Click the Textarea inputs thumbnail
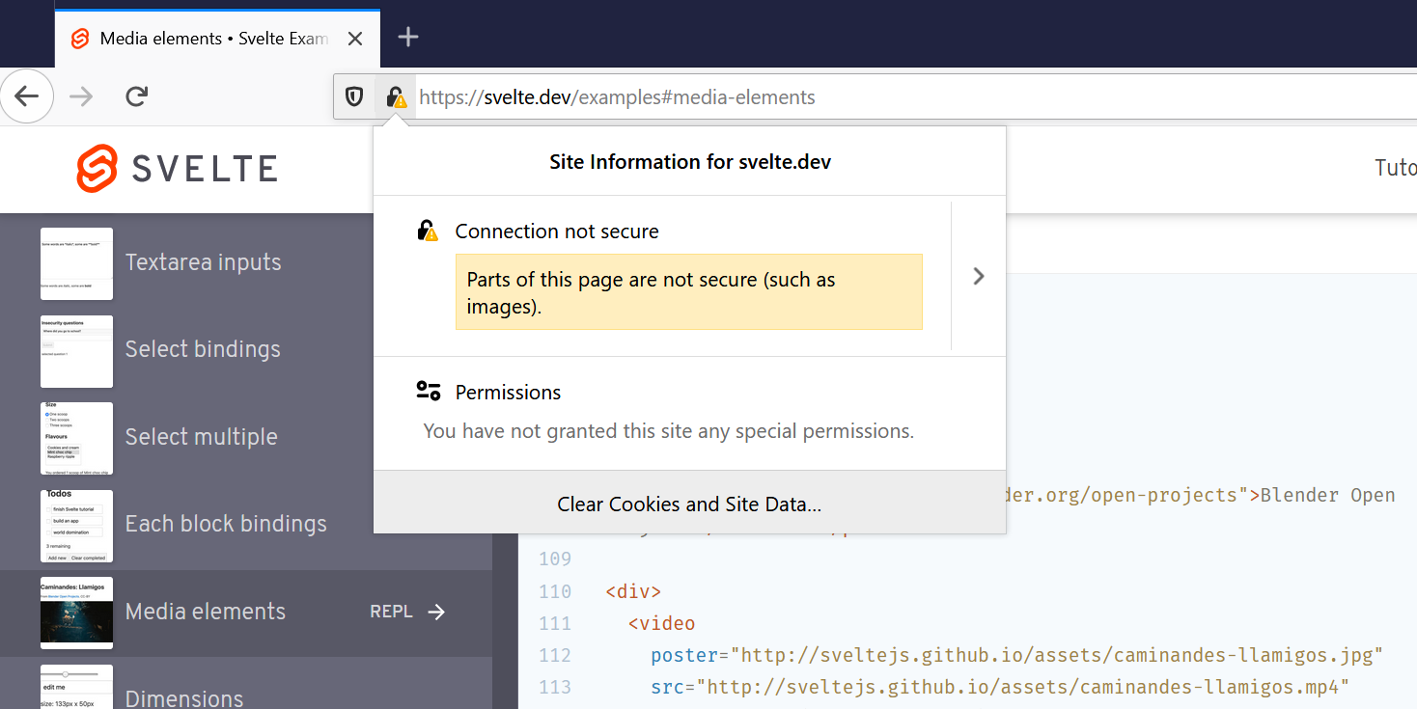 coord(76,263)
